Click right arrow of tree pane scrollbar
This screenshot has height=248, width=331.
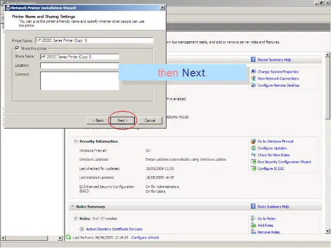[x=60, y=238]
